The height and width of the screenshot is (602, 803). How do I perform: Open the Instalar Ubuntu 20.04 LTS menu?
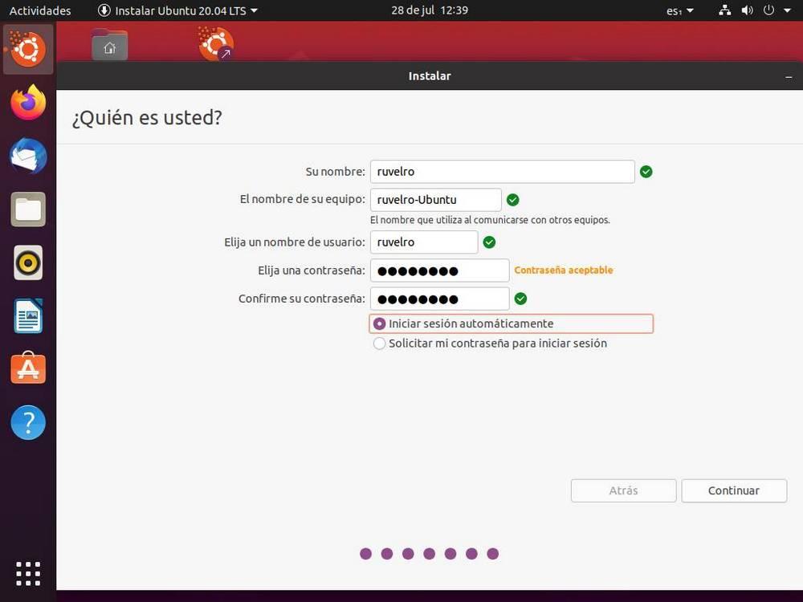tap(177, 10)
